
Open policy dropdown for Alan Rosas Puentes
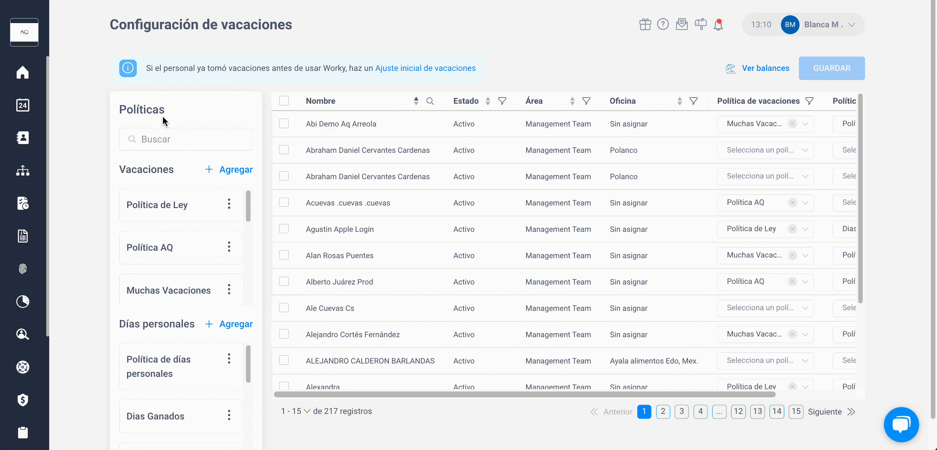(805, 255)
